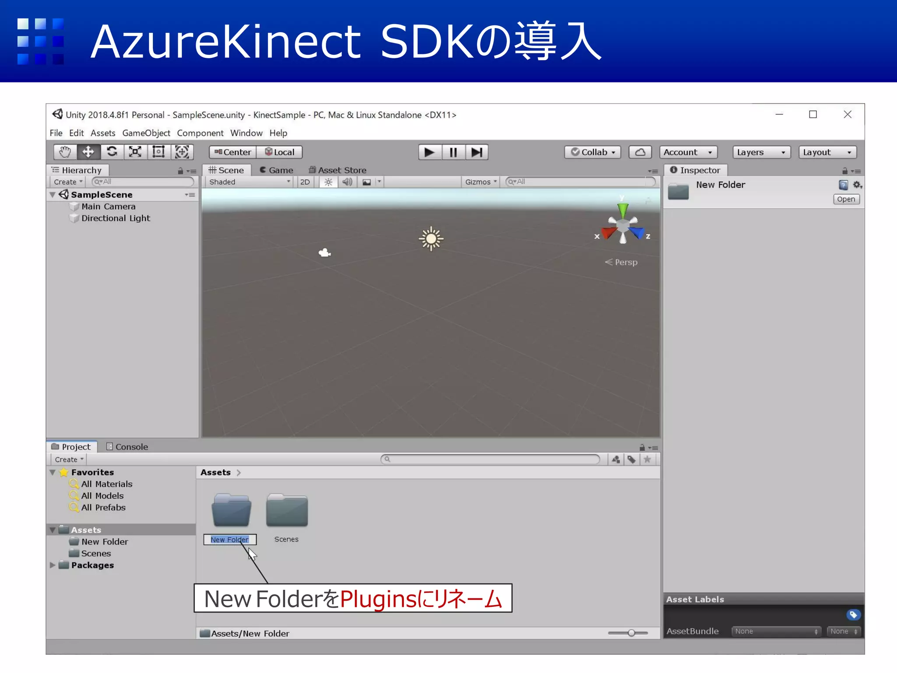Open the Layers dropdown
This screenshot has height=673, width=897.
(x=761, y=152)
